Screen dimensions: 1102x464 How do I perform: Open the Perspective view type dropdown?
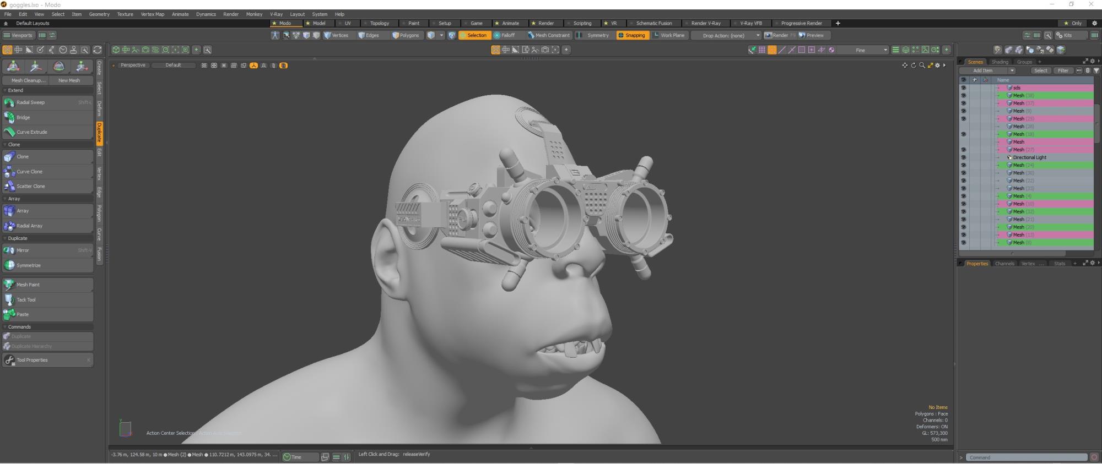coord(133,65)
